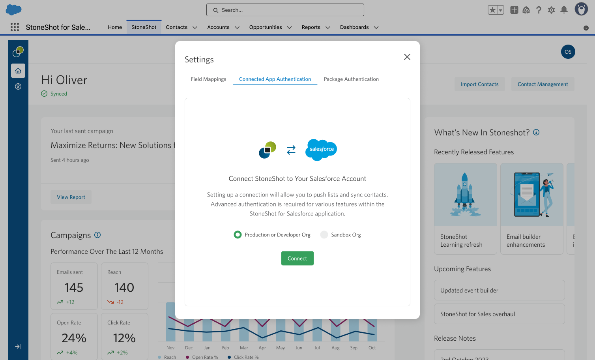Toggle Click Rate % chart legend entry

point(243,357)
